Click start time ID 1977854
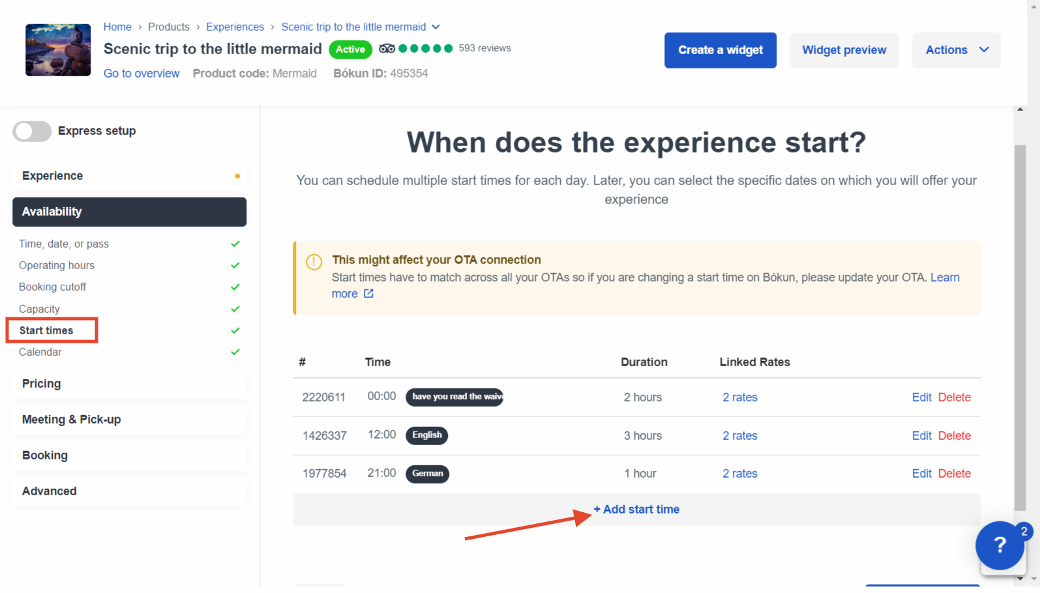Screen dimensions: 1040x593 325,474
